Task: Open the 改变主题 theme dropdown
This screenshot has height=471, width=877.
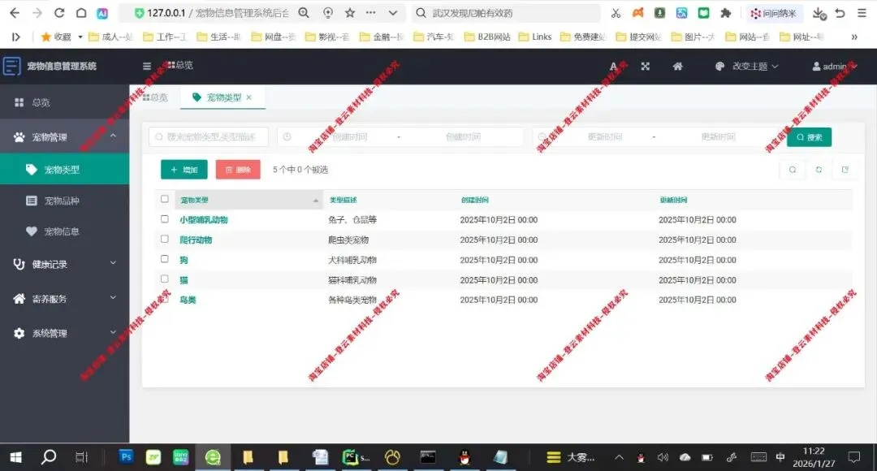Action: point(747,66)
